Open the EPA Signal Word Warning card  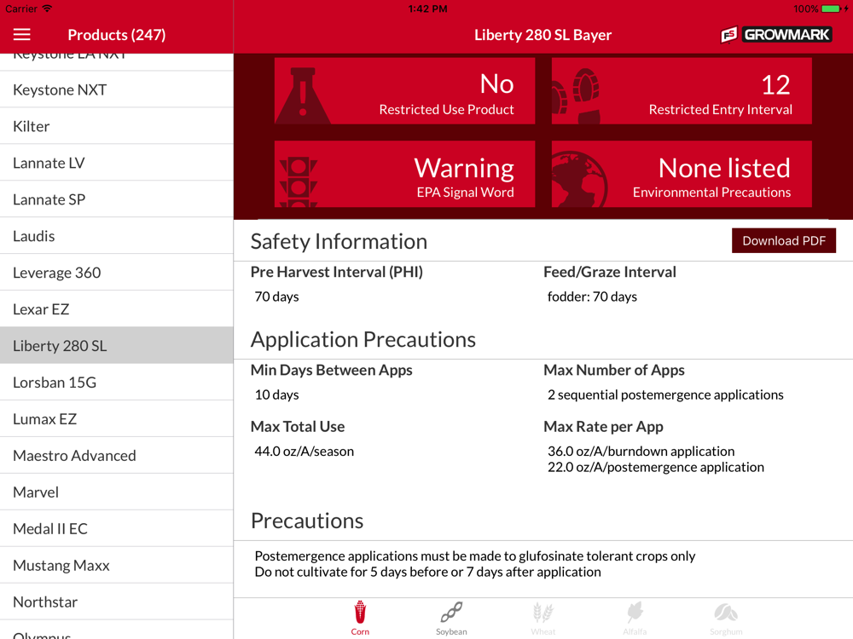404,174
